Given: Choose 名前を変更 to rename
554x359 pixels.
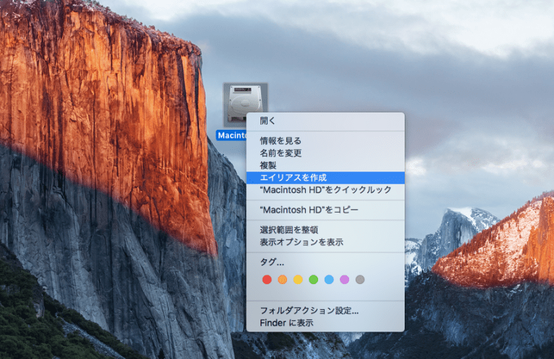Looking at the screenshot, I should pyautogui.click(x=325, y=153).
